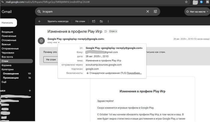Screen dimensions: 210x122
Task: Add a new label with plus
Action: pyautogui.click(x=30, y=91)
